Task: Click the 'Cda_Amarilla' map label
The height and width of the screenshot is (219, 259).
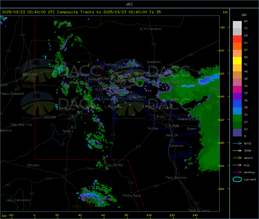Action: tap(22, 125)
